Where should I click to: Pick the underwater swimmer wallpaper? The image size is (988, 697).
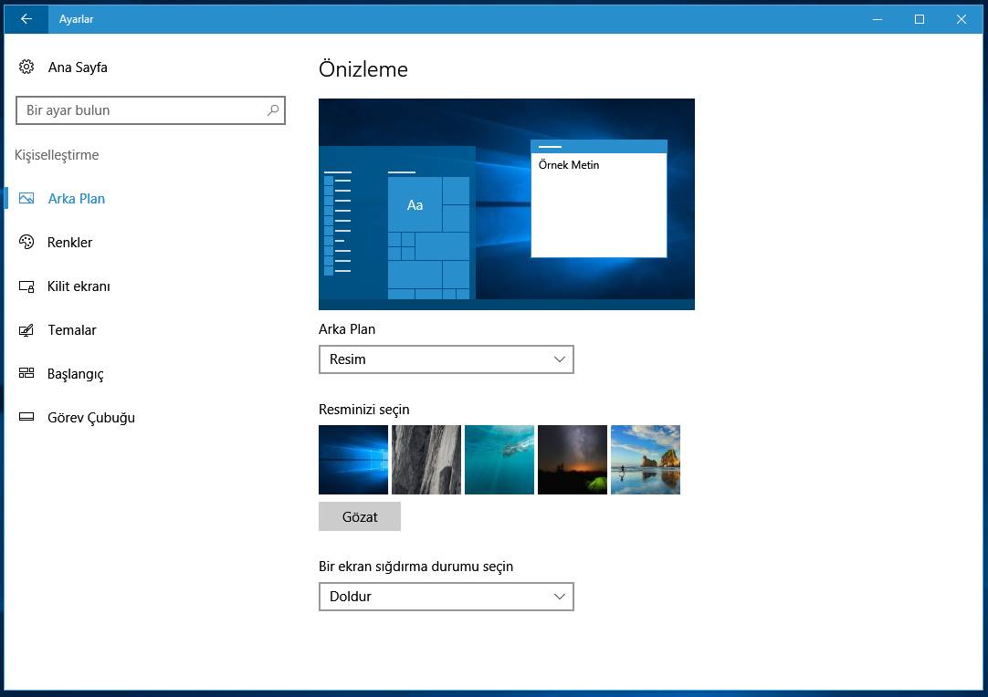[499, 460]
